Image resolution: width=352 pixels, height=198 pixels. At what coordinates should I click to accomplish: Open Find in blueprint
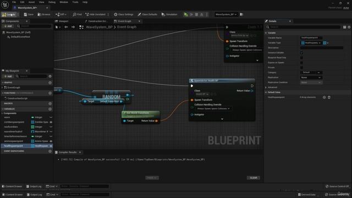(77, 15)
